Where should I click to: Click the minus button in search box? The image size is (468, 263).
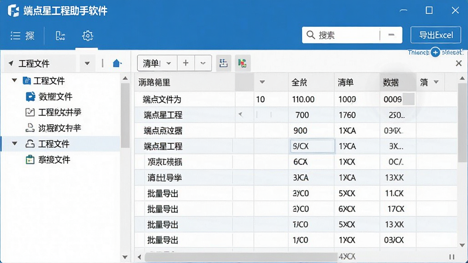coord(391,35)
